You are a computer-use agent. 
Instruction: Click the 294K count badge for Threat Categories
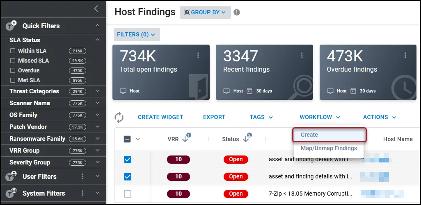[78, 91]
